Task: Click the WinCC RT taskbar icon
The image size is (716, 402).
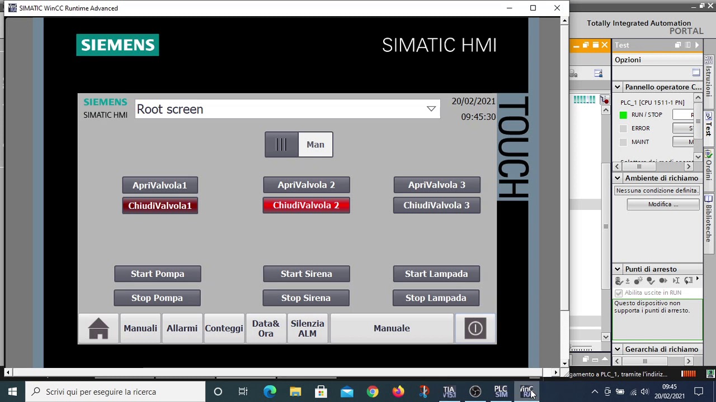Action: [527, 392]
